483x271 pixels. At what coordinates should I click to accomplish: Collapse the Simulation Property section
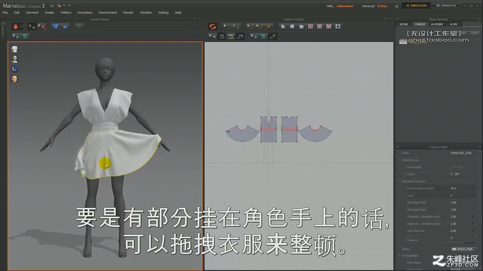coord(400,181)
